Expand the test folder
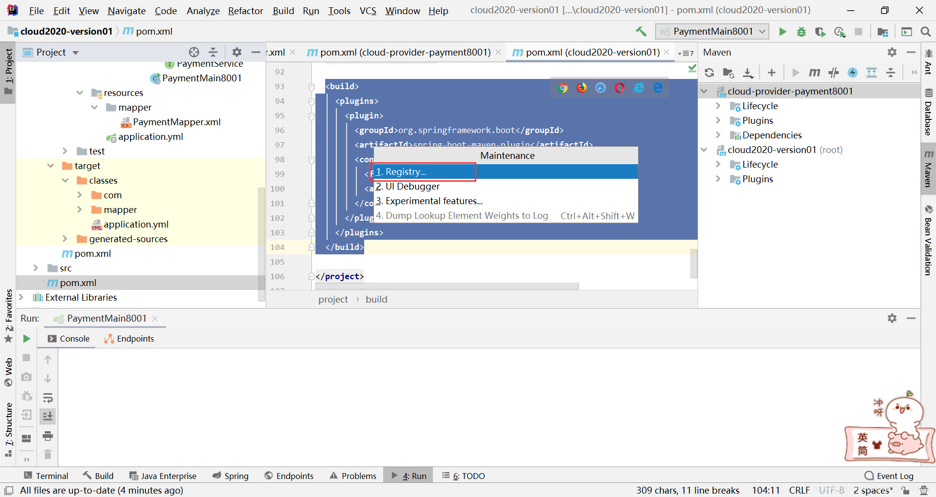 [x=65, y=151]
